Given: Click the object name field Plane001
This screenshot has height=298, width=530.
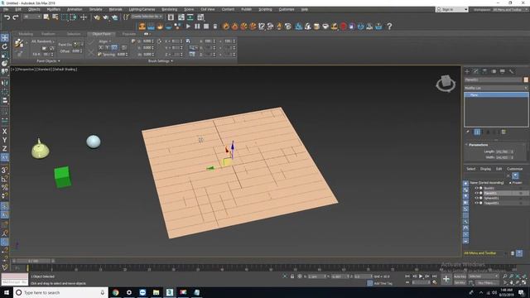Looking at the screenshot, I should pos(494,79).
